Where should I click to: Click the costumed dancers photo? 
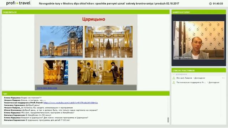click(x=100, y=72)
